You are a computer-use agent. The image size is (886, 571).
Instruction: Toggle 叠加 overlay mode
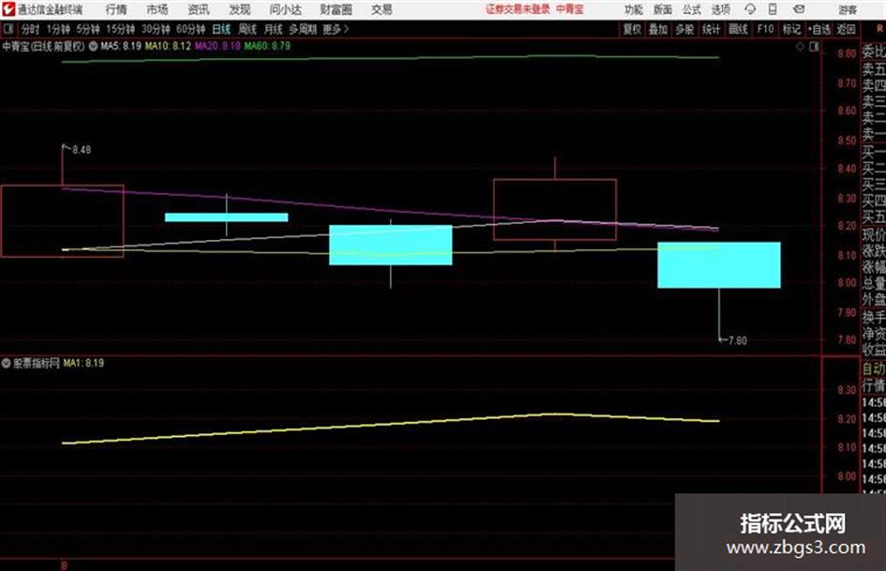[x=658, y=29]
